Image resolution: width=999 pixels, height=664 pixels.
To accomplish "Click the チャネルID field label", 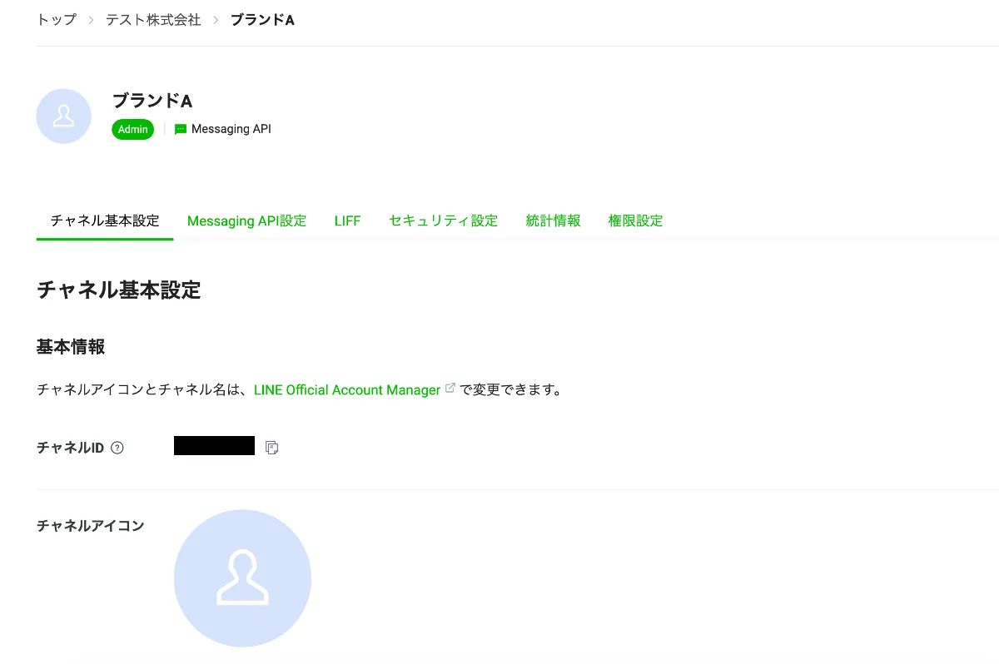I will (x=70, y=448).
